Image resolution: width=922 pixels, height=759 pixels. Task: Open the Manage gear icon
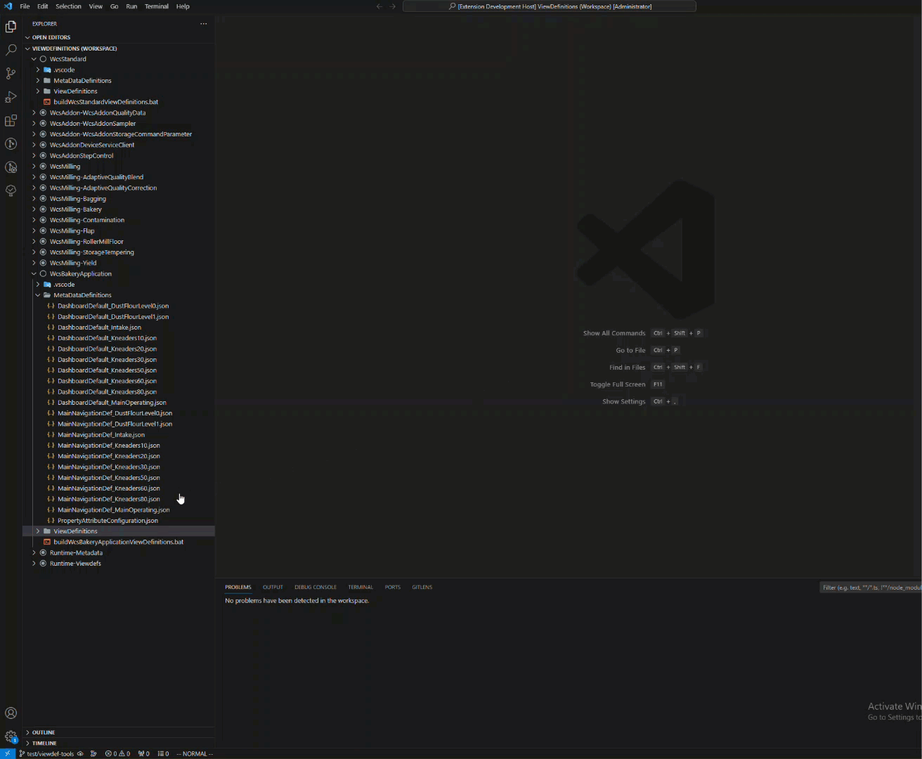tap(11, 737)
